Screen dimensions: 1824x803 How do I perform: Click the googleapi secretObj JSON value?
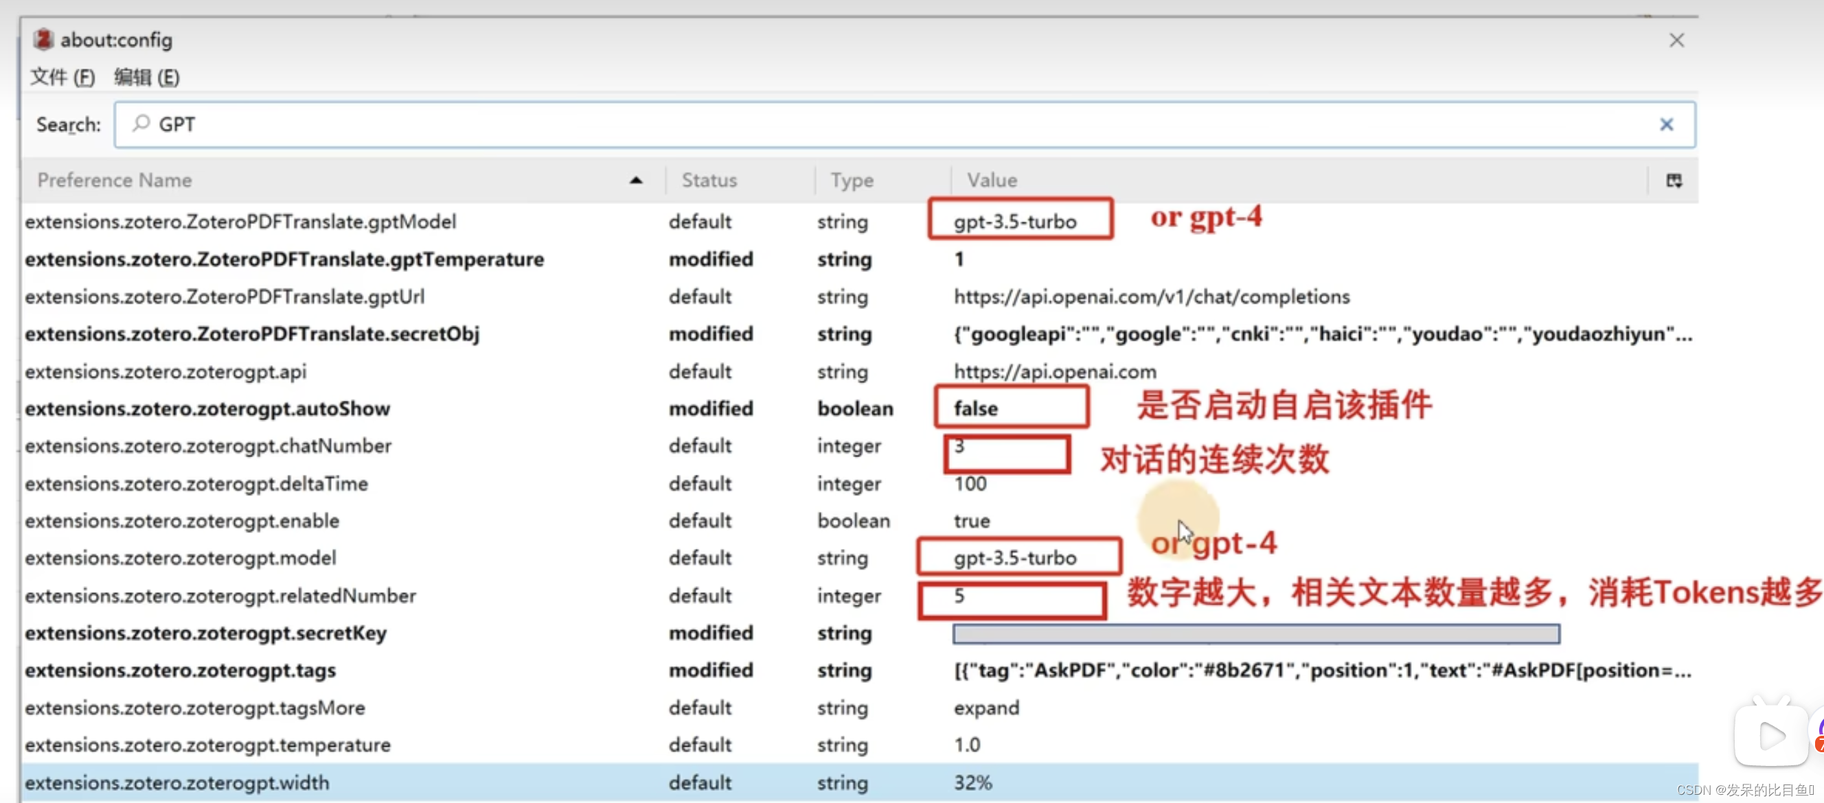pos(1322,334)
